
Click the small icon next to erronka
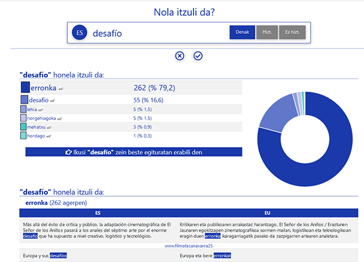click(x=61, y=88)
